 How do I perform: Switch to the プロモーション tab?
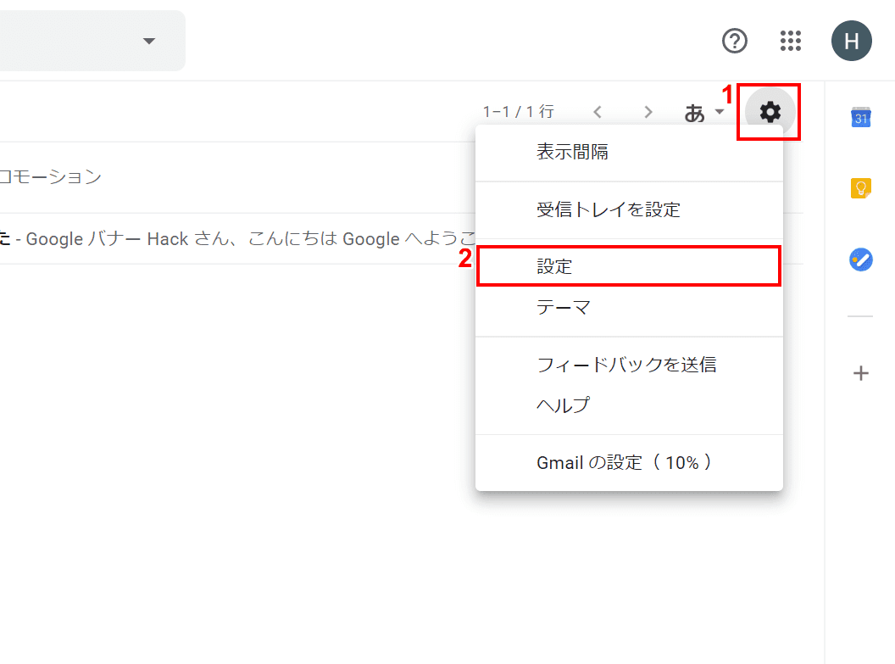click(x=51, y=177)
